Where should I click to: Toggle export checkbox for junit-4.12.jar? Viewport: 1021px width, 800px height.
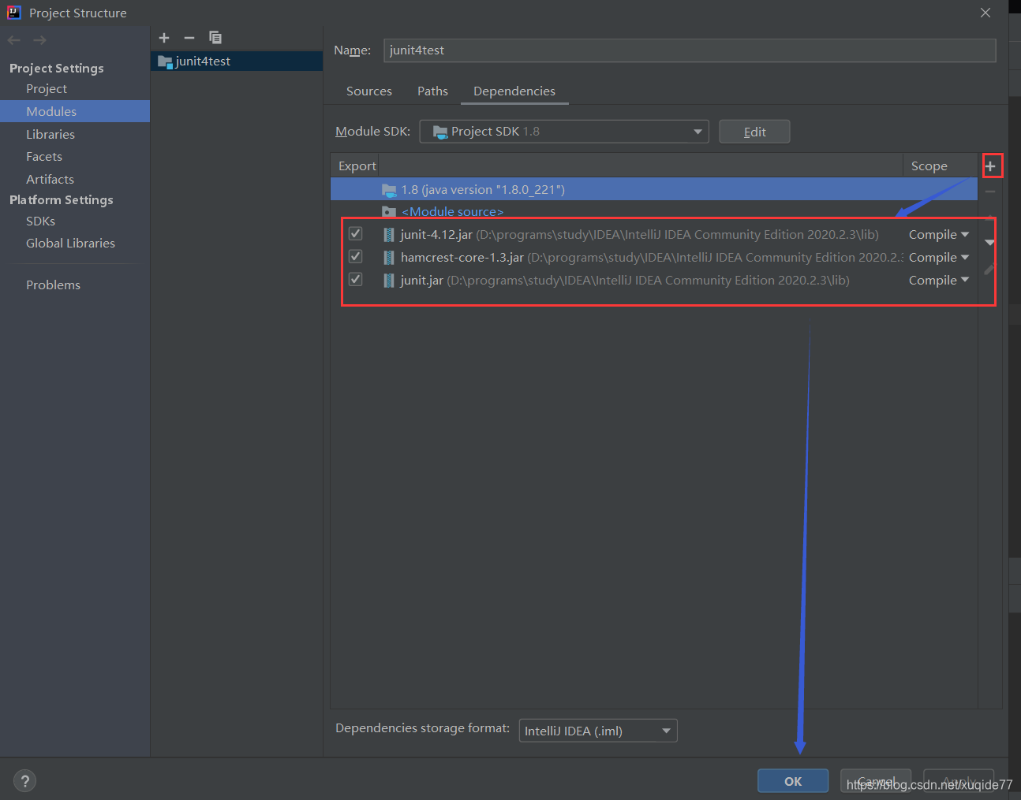[356, 234]
